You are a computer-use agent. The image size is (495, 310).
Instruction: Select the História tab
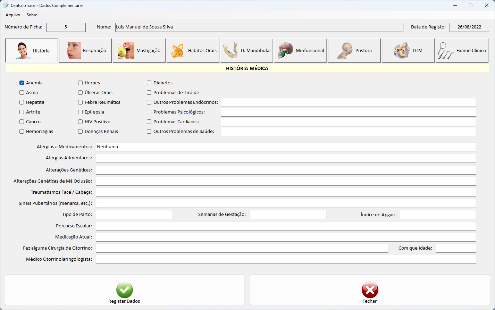pyautogui.click(x=32, y=51)
